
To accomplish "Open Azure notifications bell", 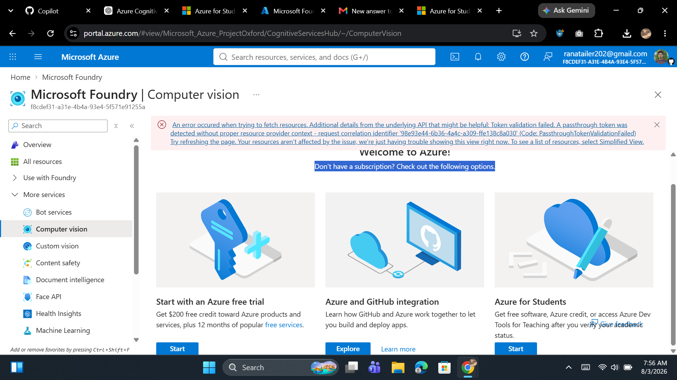I will pos(478,57).
